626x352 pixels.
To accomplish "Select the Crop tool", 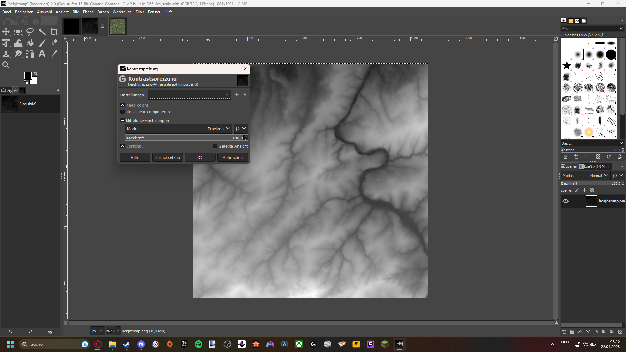I will tap(54, 32).
